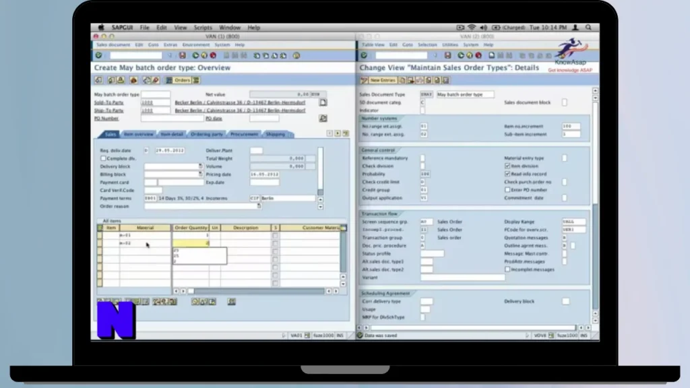Click the print page icon in the right window toolbar
690x388 pixels.
click(491, 55)
